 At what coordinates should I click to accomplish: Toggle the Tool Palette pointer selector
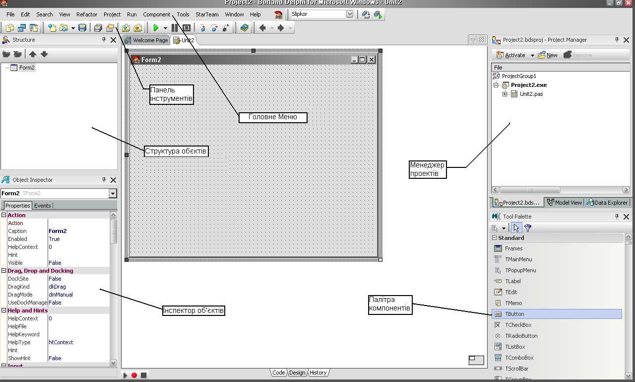516,228
